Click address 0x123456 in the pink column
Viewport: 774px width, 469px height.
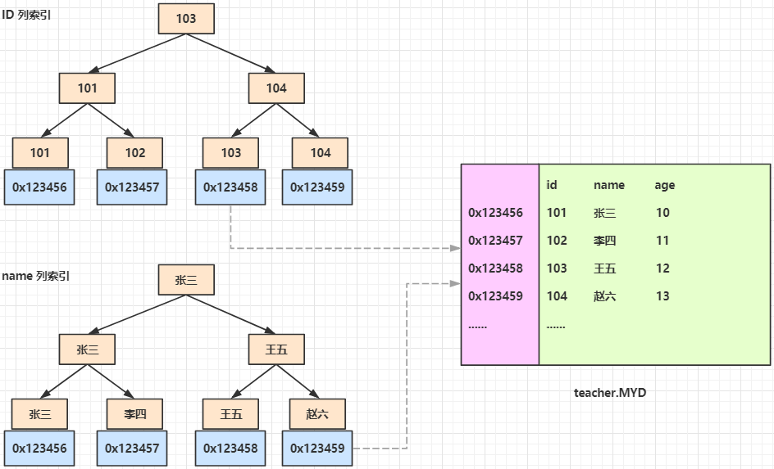(495, 213)
